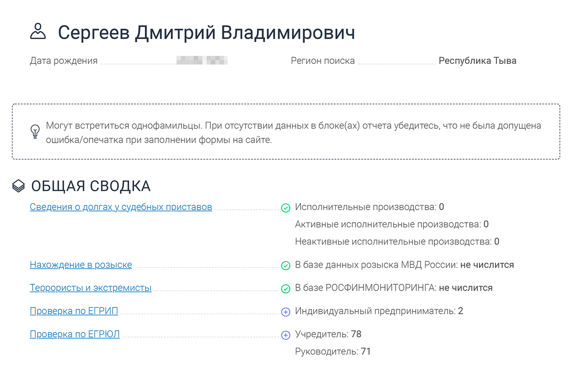This screenshot has width=574, height=377.
Task: Open the Проверка по ЕГРЮЛ link
Action: [x=75, y=334]
